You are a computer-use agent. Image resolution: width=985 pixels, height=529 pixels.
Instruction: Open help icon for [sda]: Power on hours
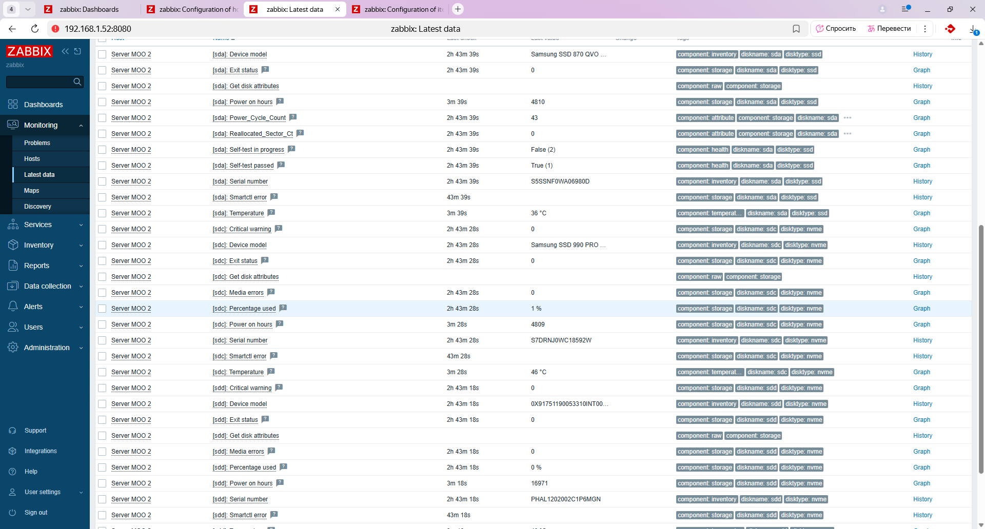[x=280, y=101]
